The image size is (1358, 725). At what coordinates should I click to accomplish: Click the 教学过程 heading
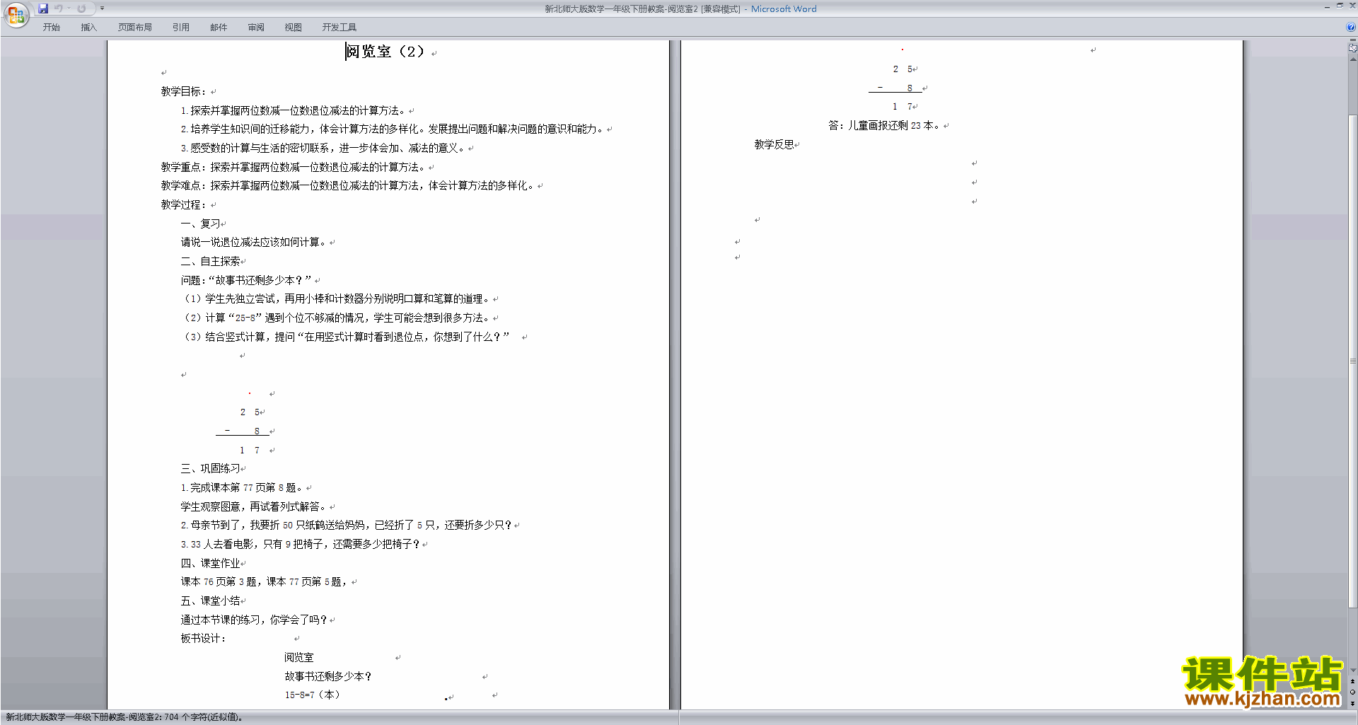[184, 204]
